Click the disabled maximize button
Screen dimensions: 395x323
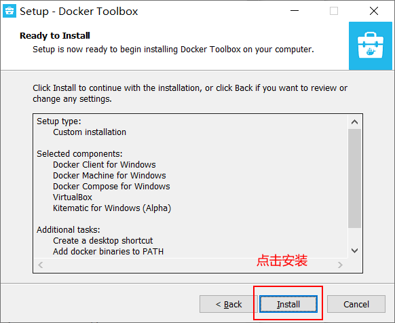click(x=334, y=11)
